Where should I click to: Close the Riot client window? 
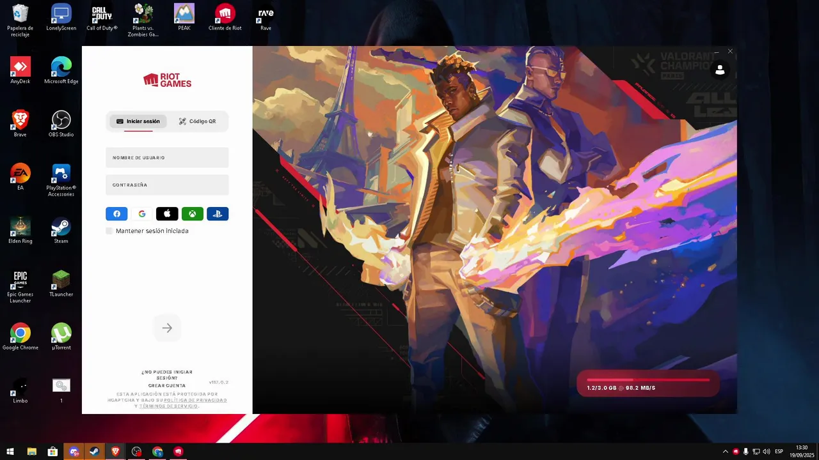(x=730, y=51)
